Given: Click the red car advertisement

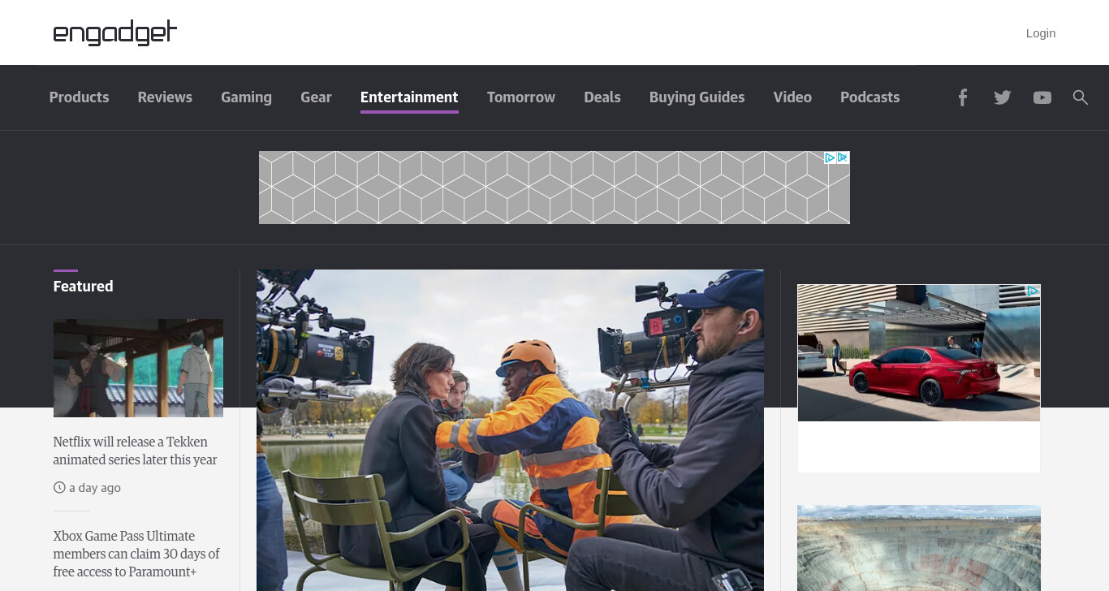Looking at the screenshot, I should click(x=919, y=353).
